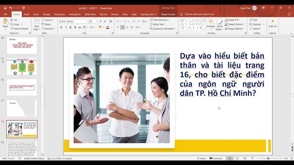This screenshot has height=165, width=294.
Task: Open Shape Outline dropdown
Action: point(234,24)
